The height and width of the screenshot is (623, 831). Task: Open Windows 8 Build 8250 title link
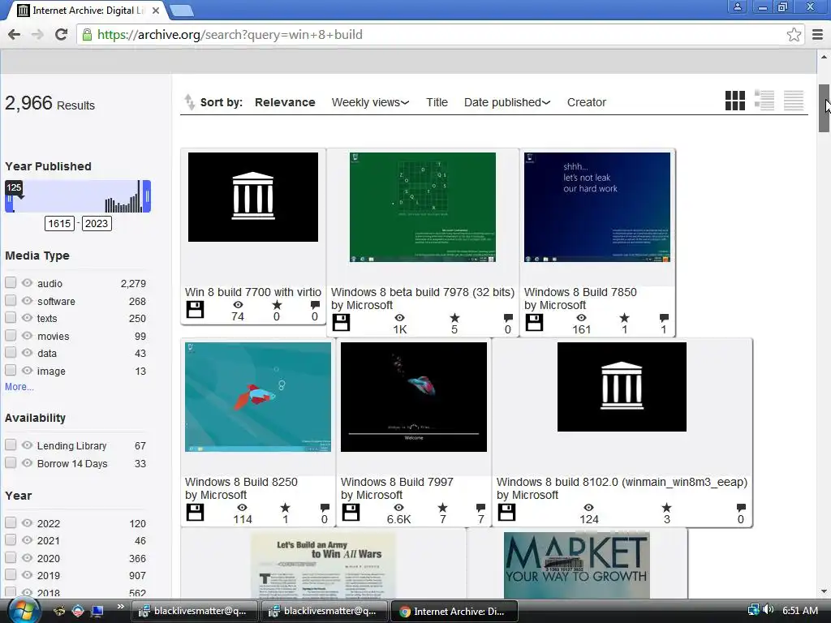[x=241, y=482]
